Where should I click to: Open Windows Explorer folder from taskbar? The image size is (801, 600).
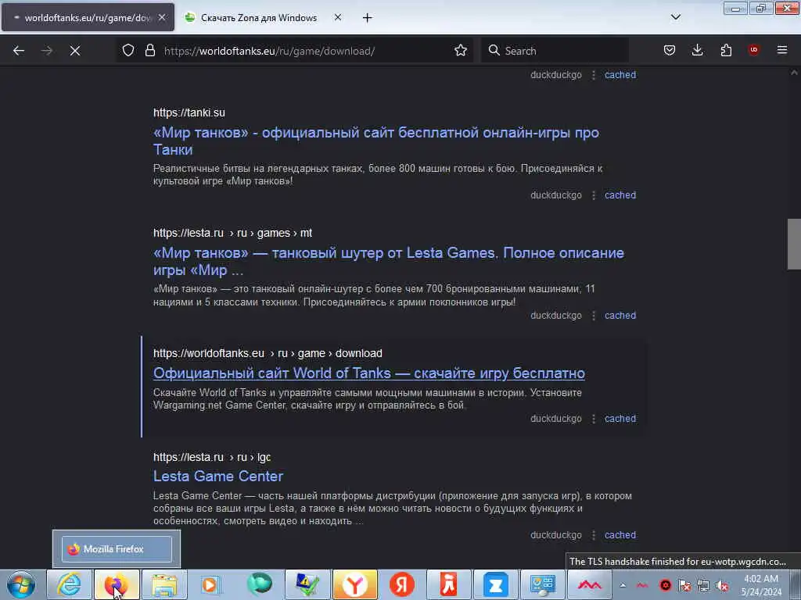(163, 584)
